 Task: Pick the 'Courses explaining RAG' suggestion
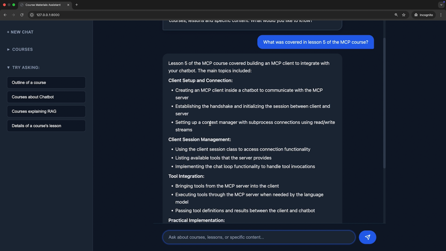pyautogui.click(x=46, y=111)
